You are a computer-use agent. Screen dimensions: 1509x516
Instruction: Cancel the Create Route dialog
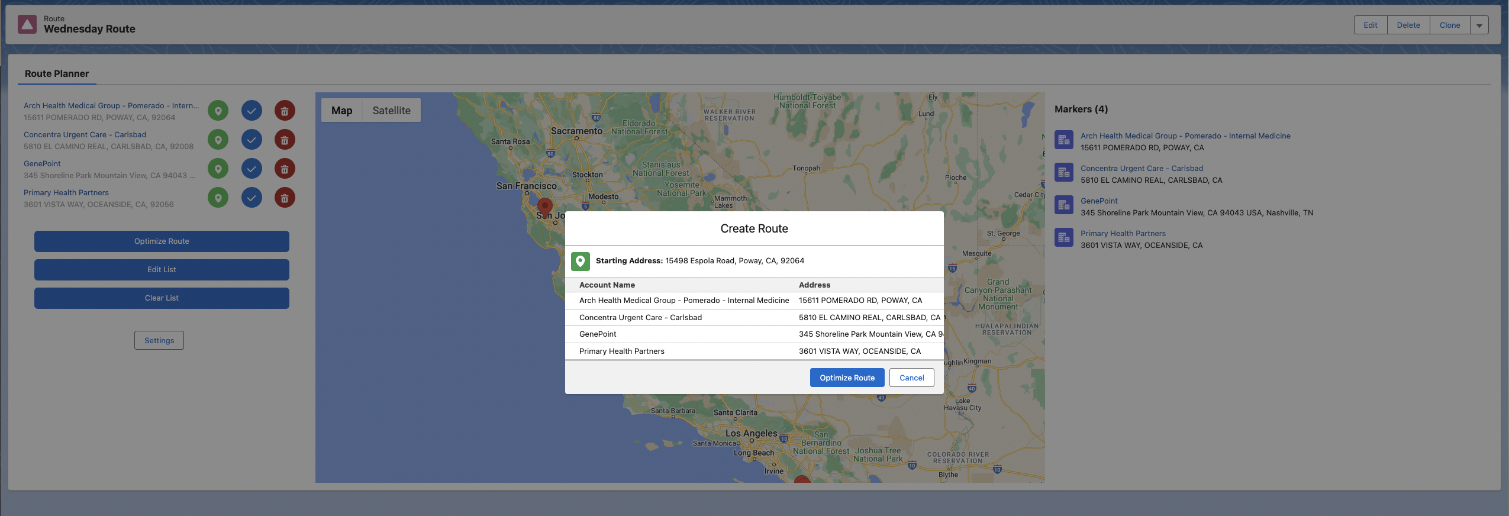[x=911, y=378]
